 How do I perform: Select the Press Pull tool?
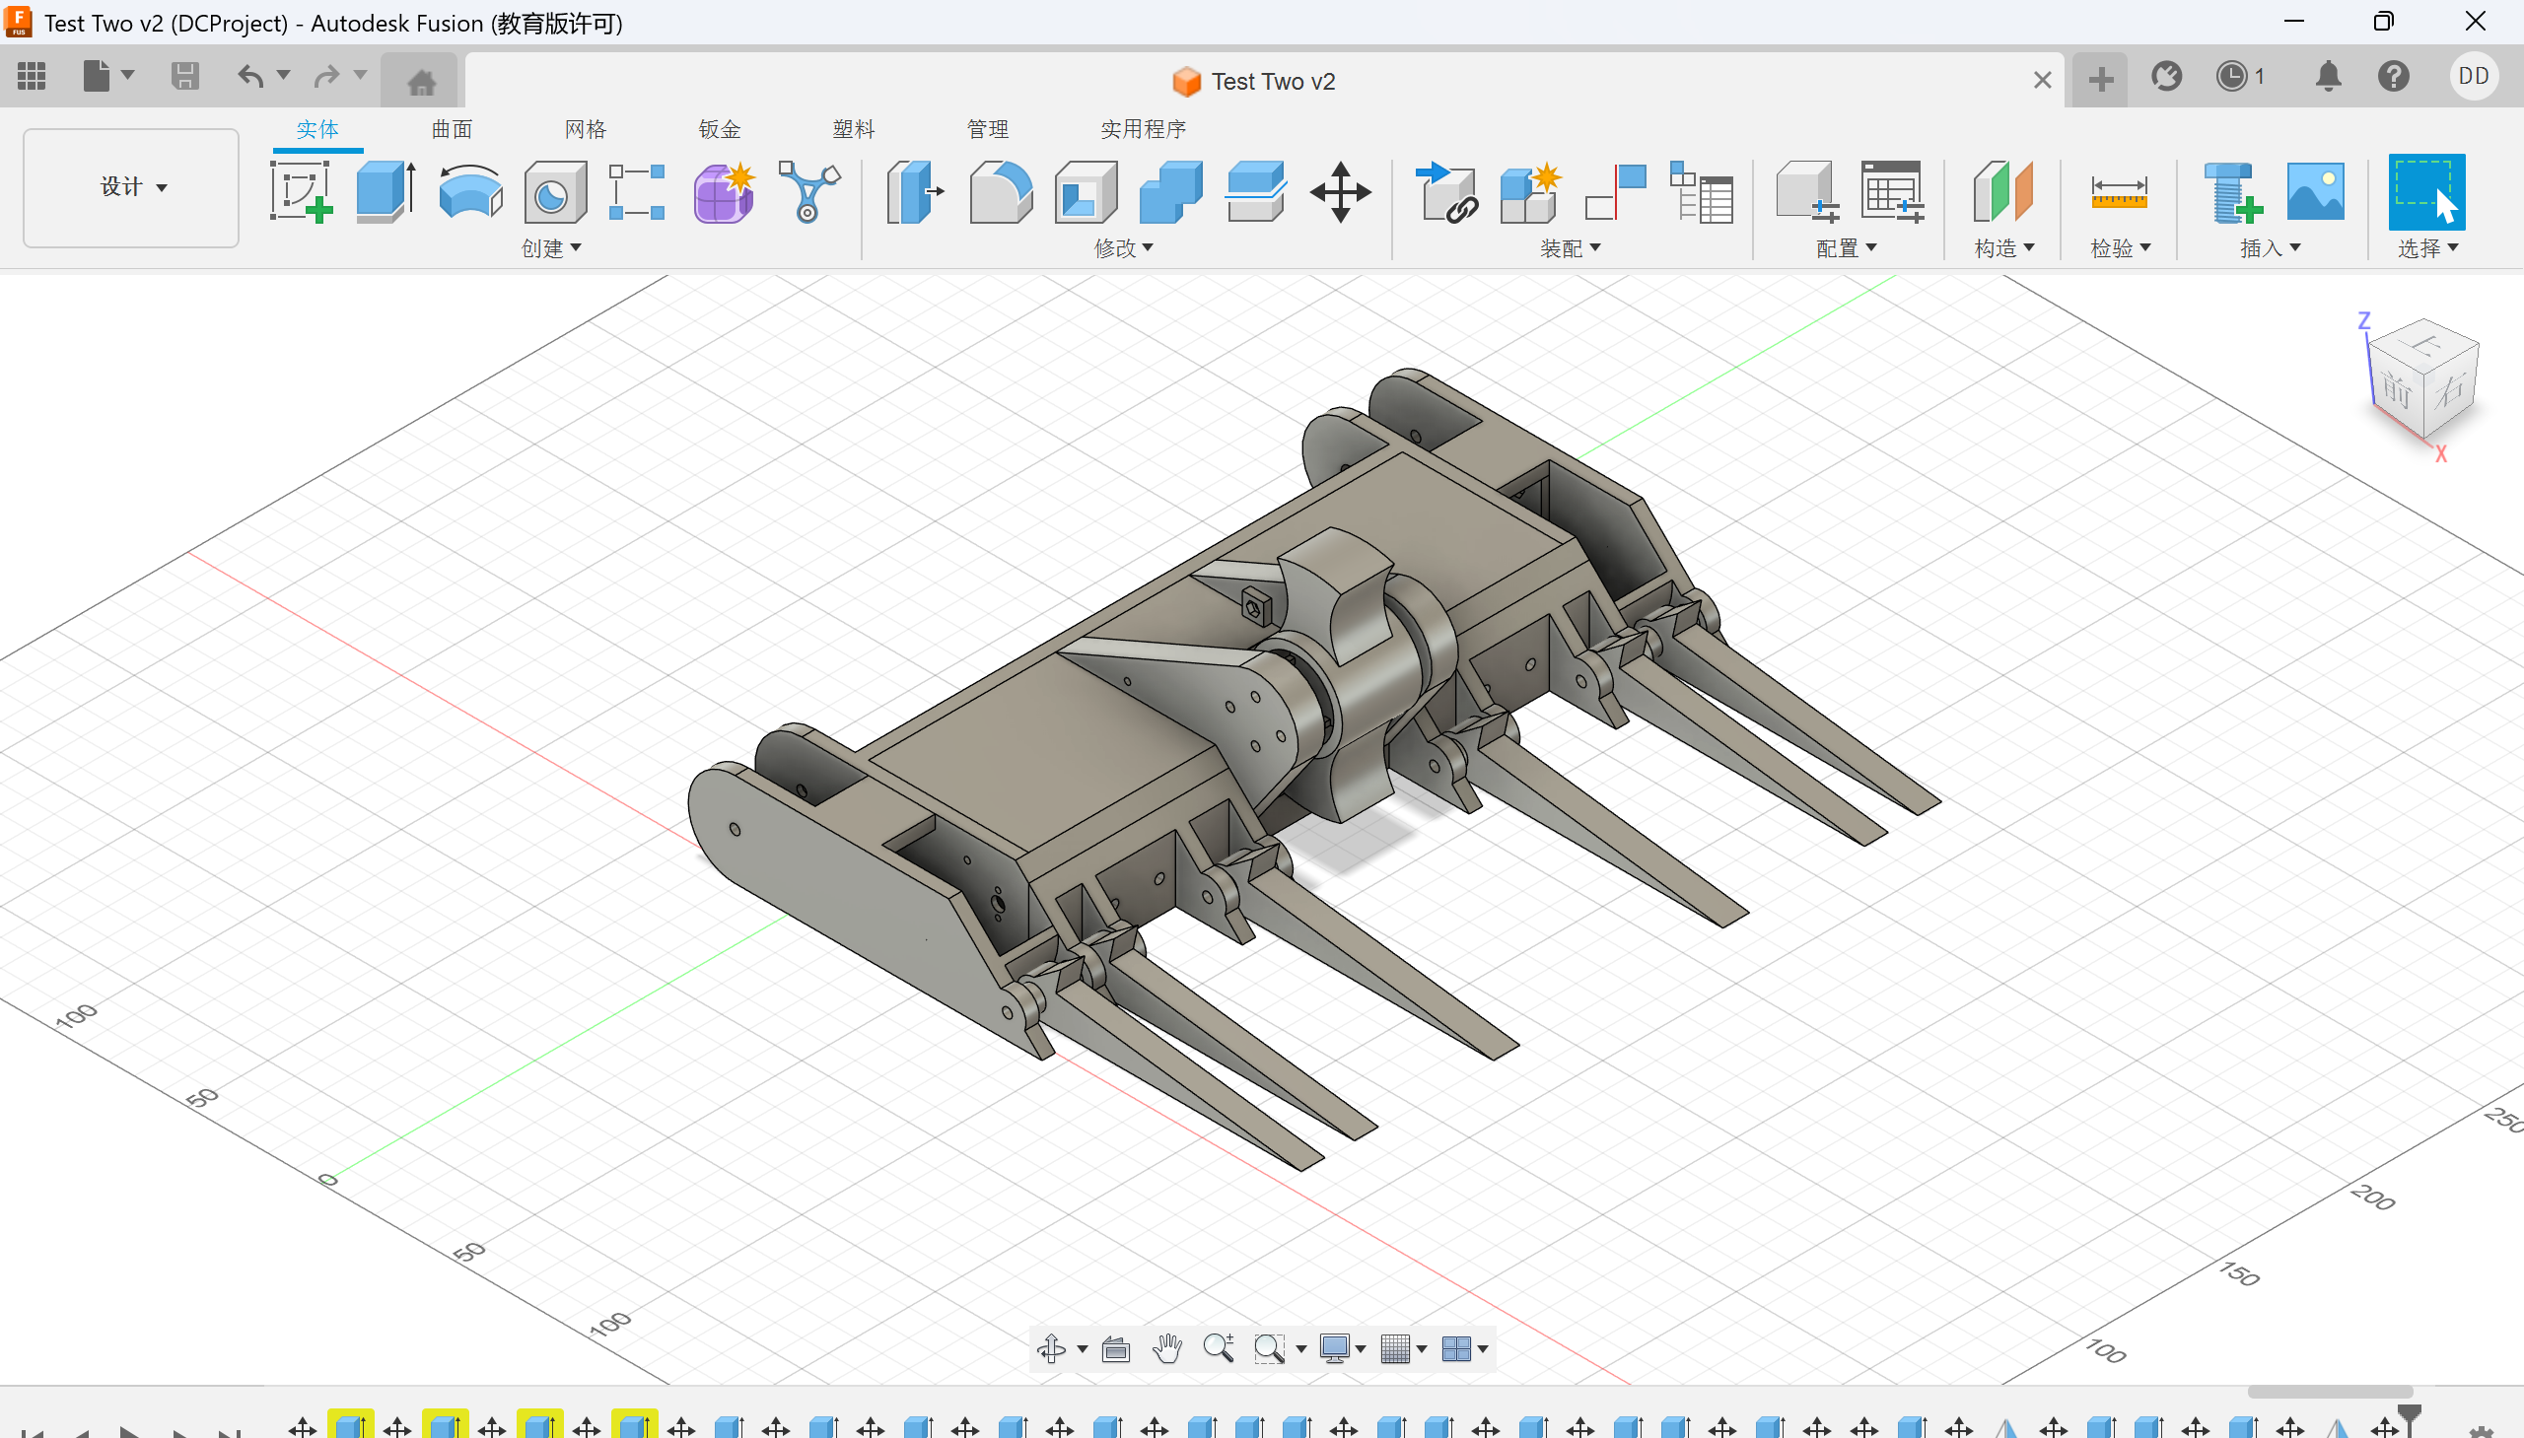(915, 191)
